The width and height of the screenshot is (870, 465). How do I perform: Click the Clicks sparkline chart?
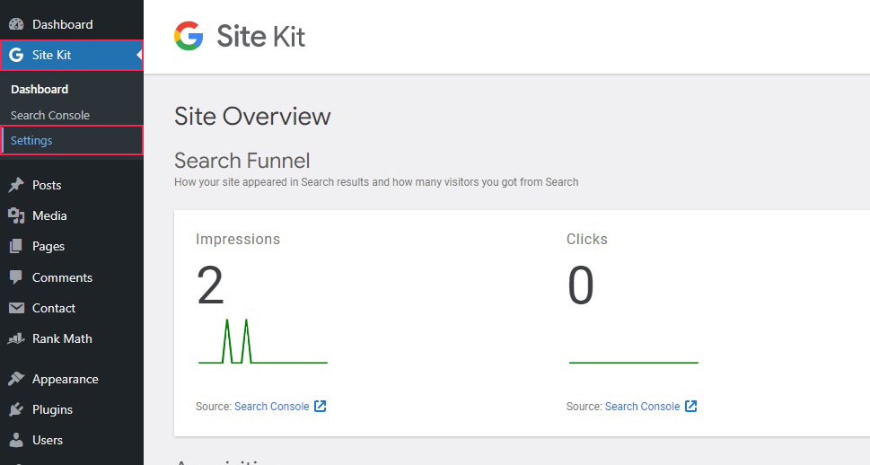[x=634, y=363]
